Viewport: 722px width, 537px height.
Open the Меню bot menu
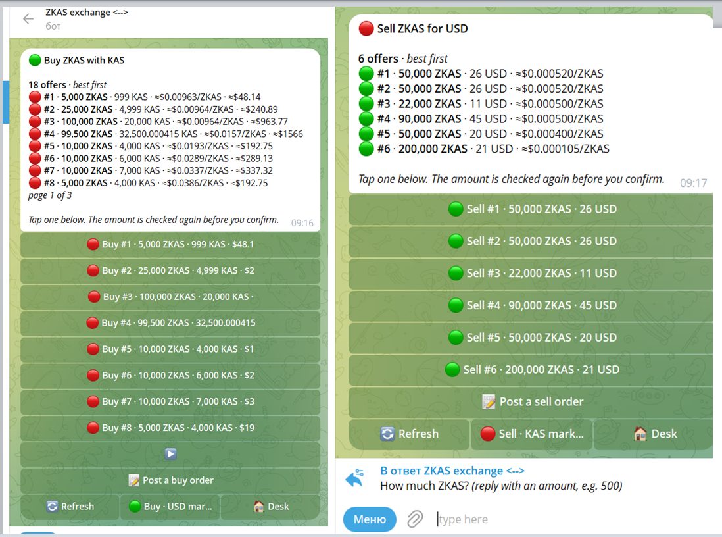[370, 519]
